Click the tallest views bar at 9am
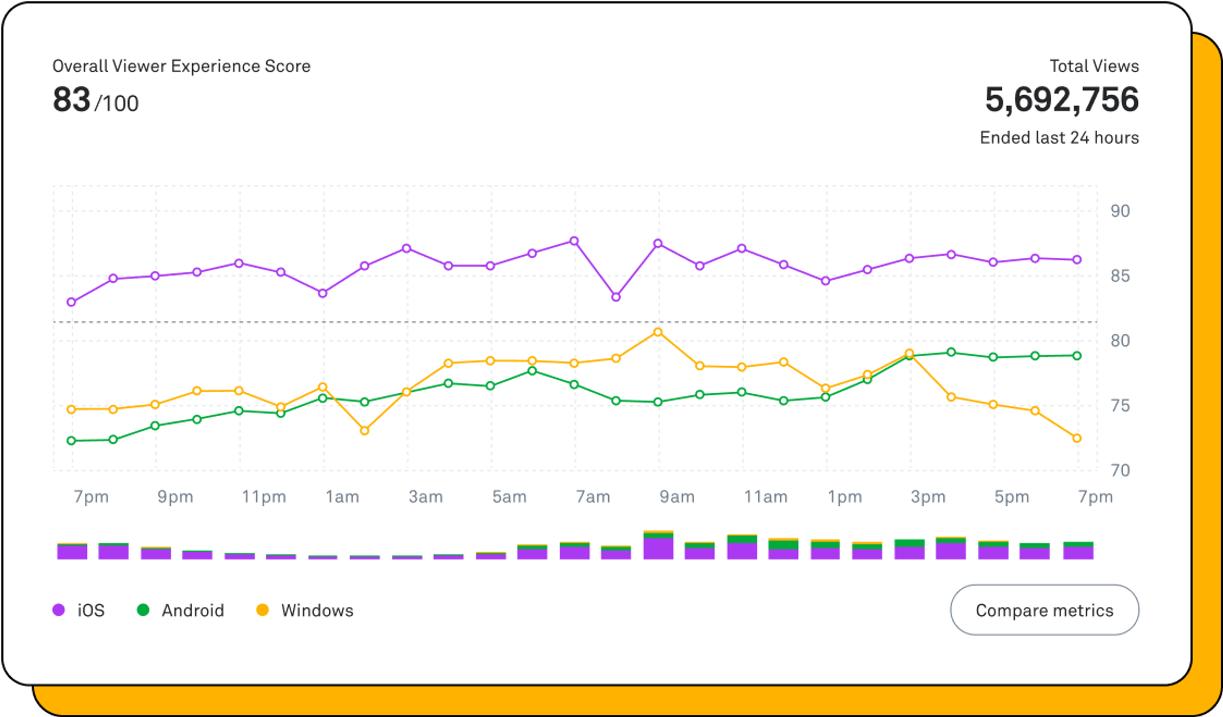The height and width of the screenshot is (717, 1223). pyautogui.click(x=658, y=545)
